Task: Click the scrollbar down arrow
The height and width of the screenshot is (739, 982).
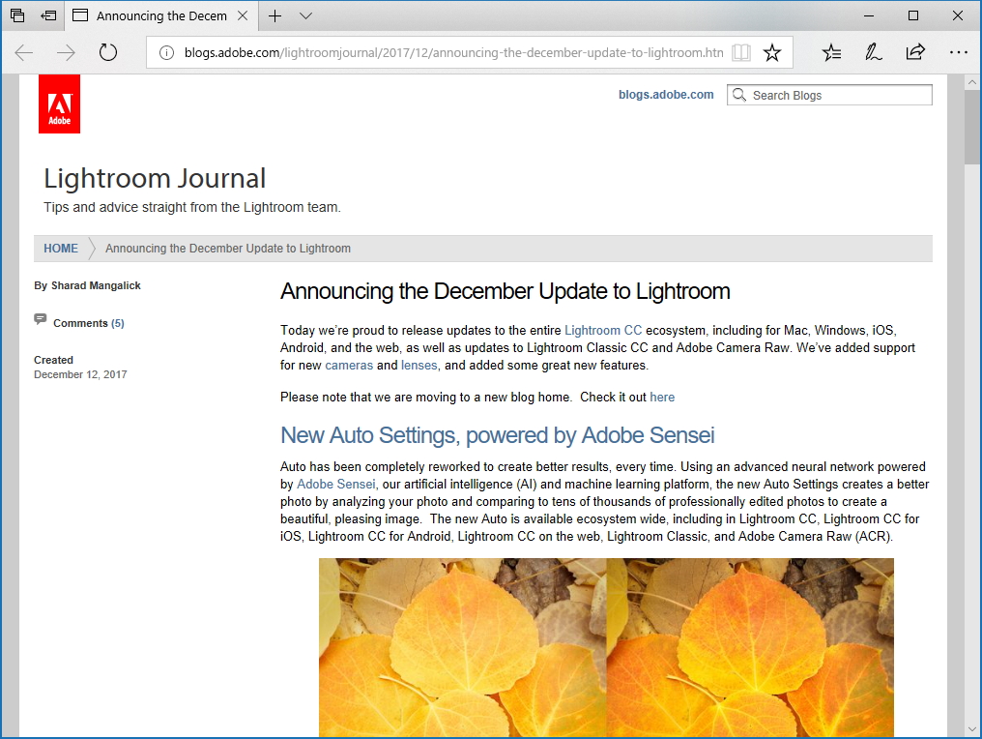Action: tap(972, 729)
